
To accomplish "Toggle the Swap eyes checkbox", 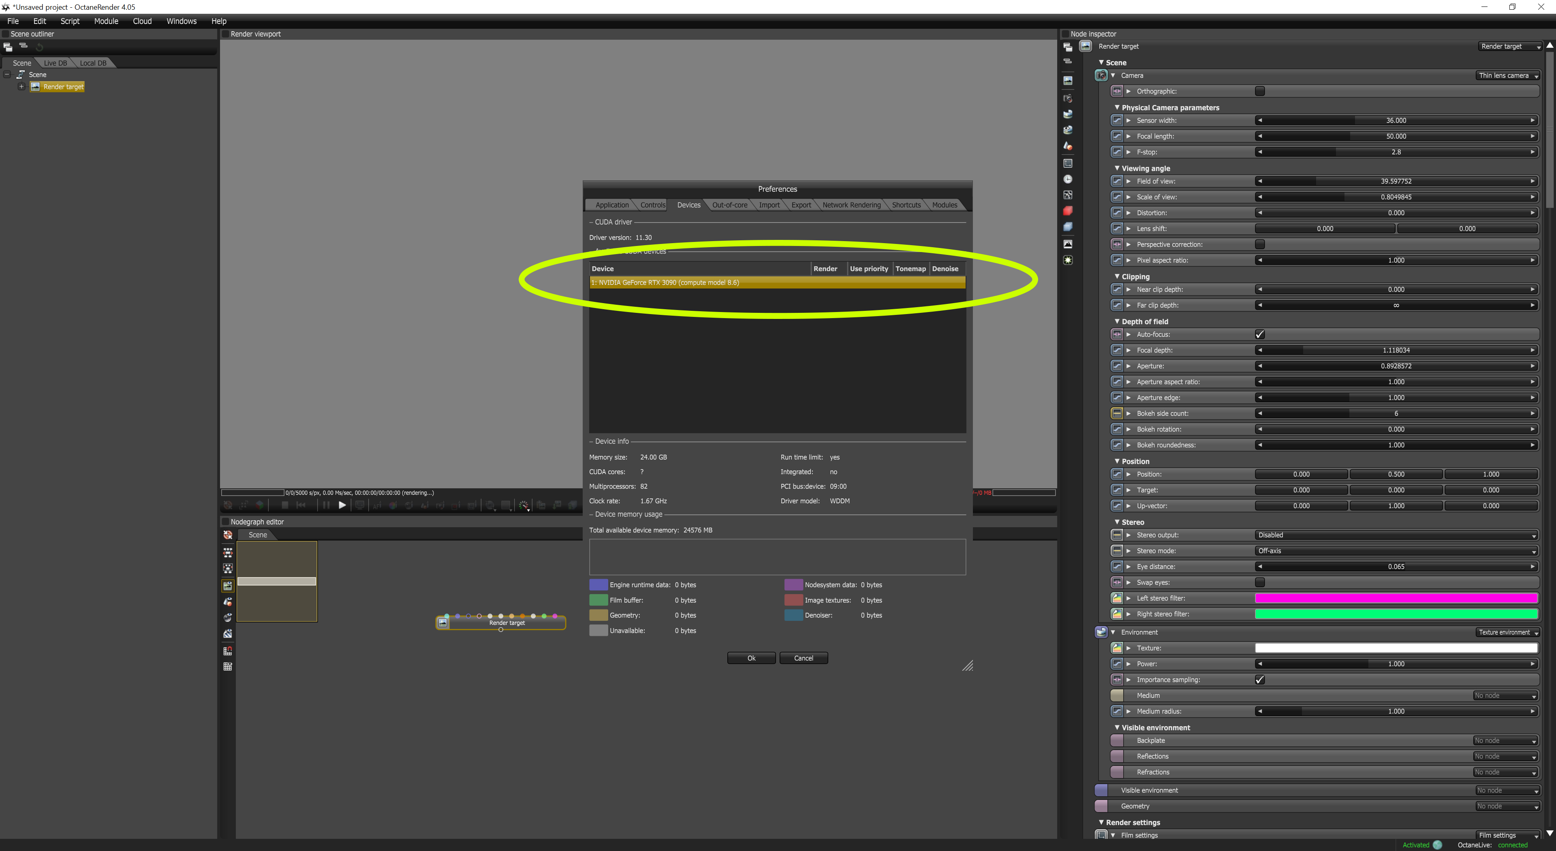I will [x=1259, y=582].
